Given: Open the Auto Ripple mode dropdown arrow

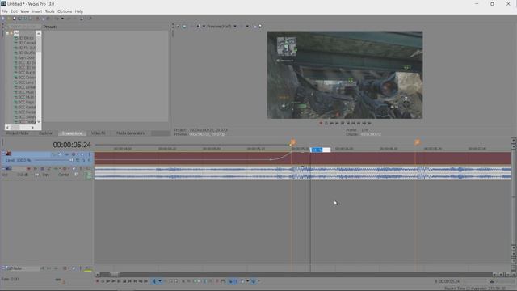Looking at the screenshot, I should (248, 281).
